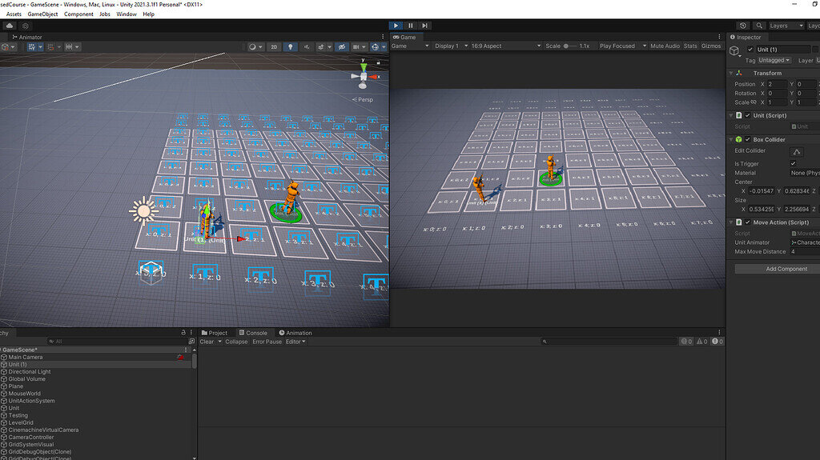This screenshot has height=460, width=820.
Task: Open the Window menu
Action: (x=126, y=14)
